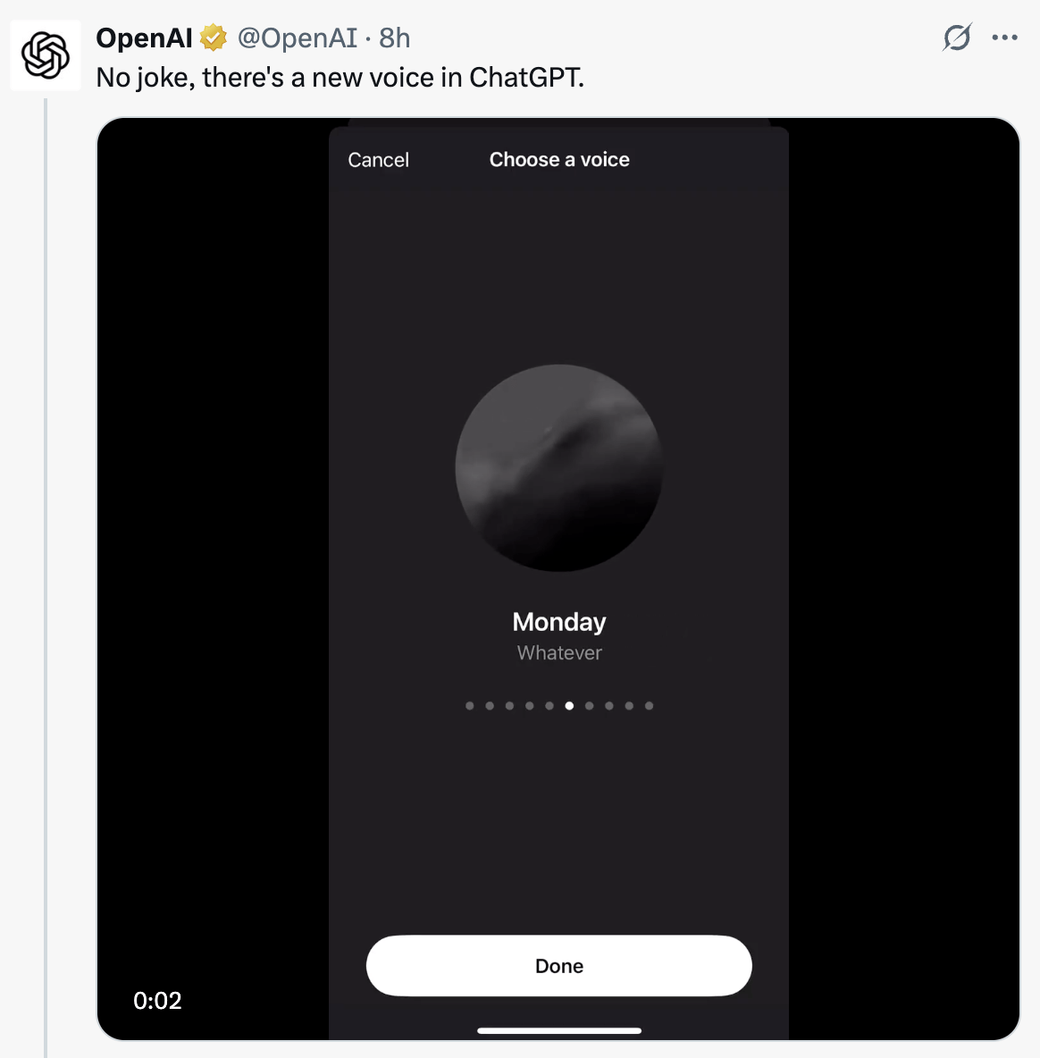Open the 8h post timestamp

pos(395,38)
